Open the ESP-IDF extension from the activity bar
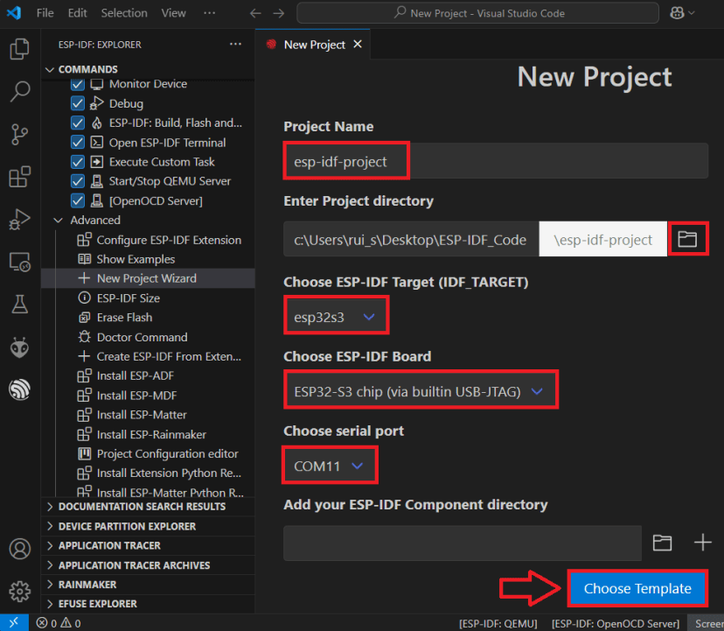 point(19,389)
